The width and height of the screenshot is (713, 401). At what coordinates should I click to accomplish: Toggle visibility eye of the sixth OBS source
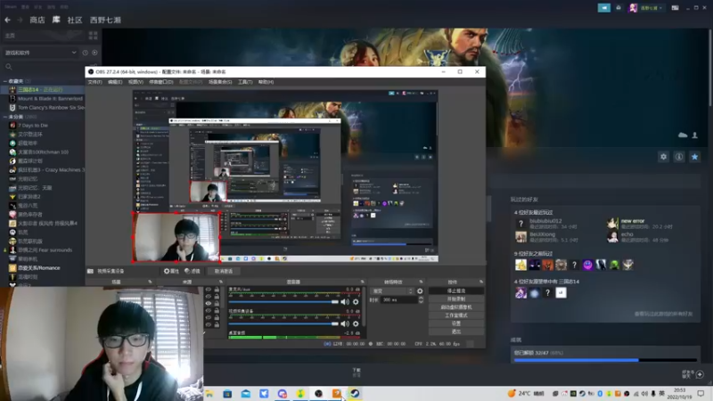pyautogui.click(x=209, y=324)
